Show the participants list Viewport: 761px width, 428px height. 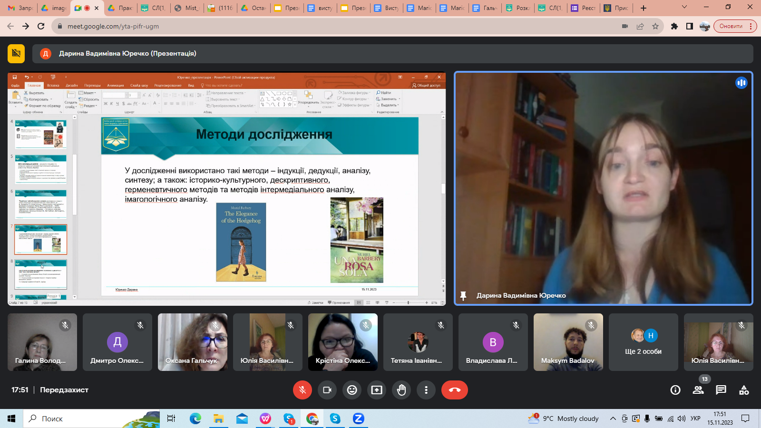click(698, 390)
